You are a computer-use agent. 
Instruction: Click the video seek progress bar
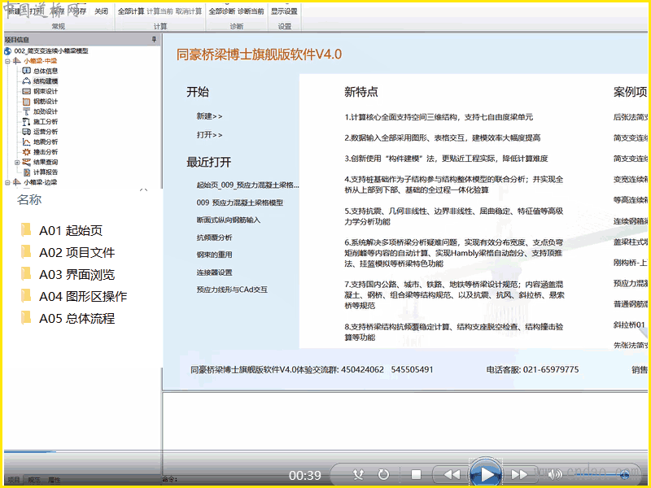[x=325, y=452]
